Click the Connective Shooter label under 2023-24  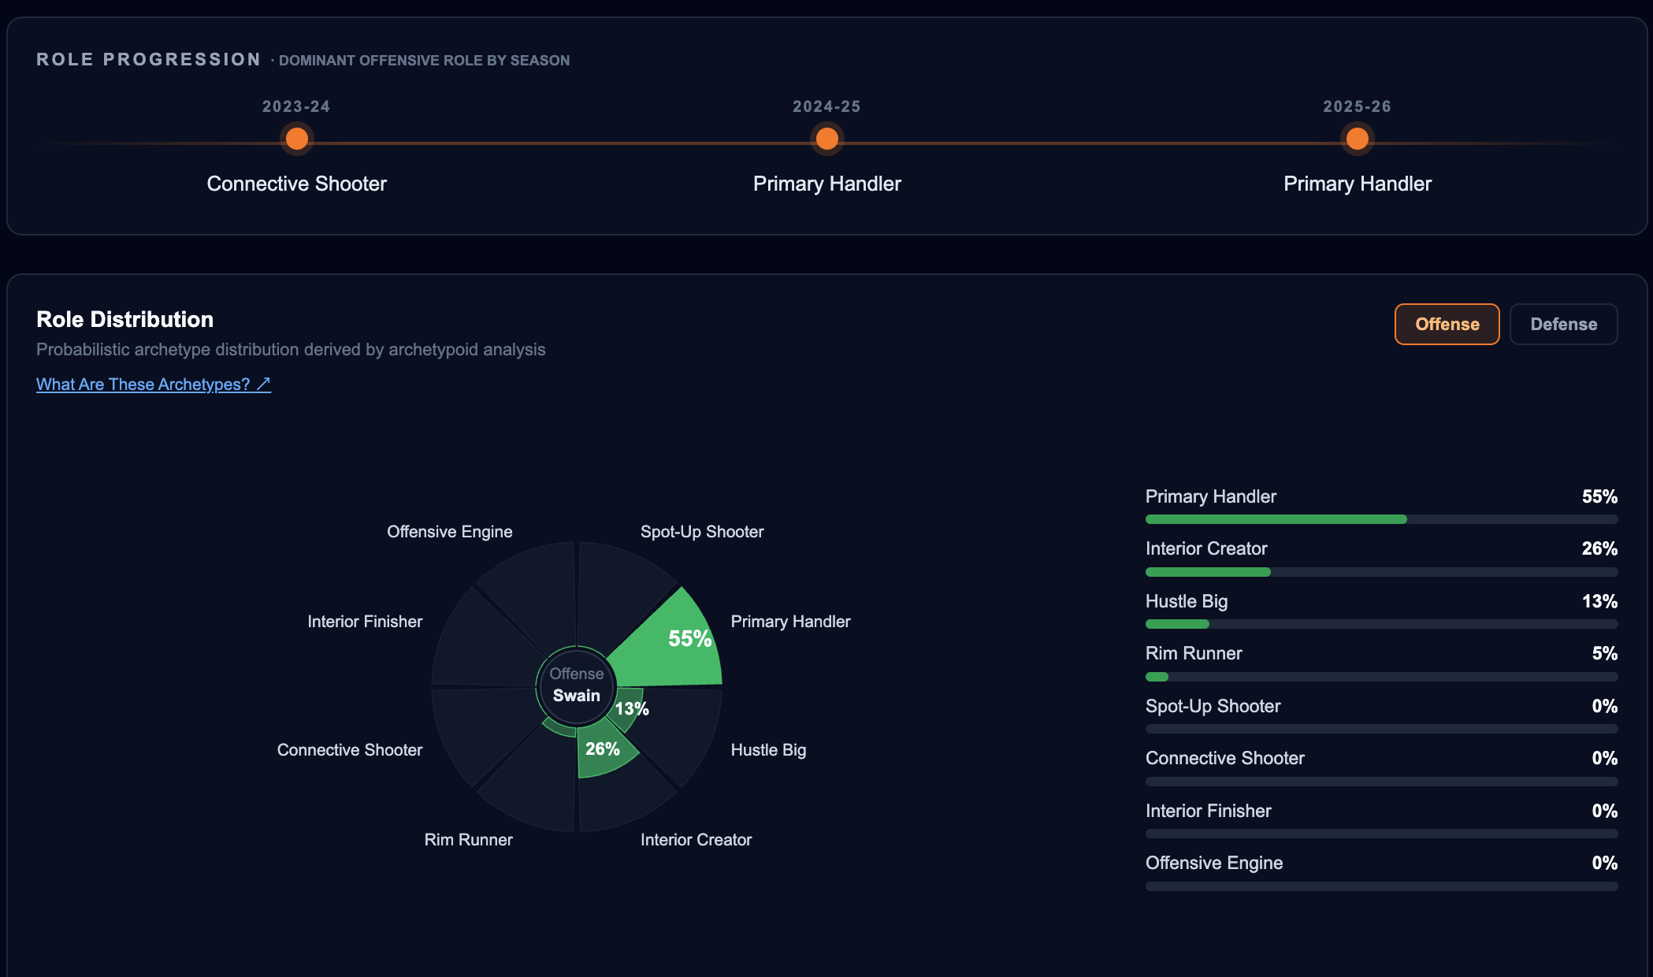tap(296, 184)
